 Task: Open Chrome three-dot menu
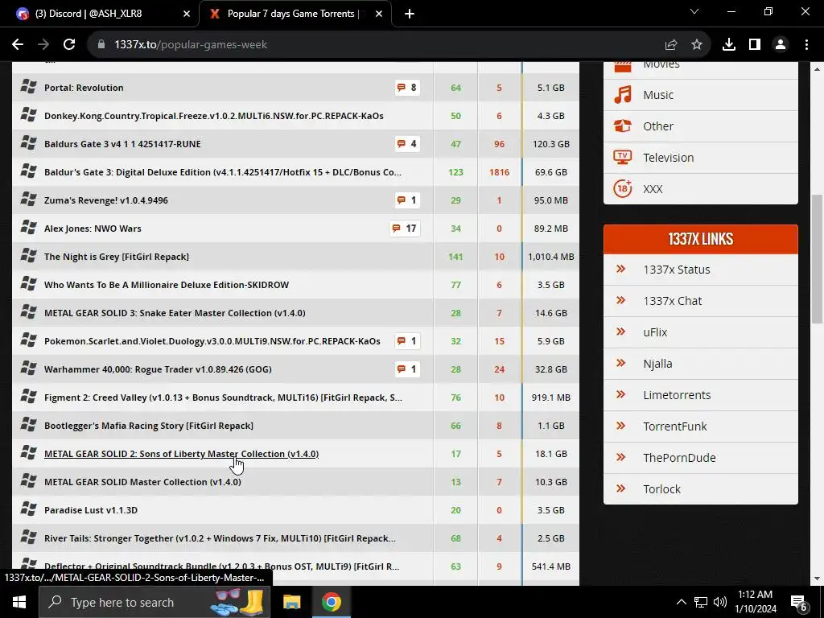(806, 45)
